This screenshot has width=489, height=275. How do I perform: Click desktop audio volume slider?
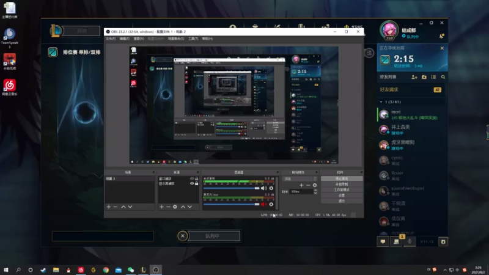coord(232,188)
